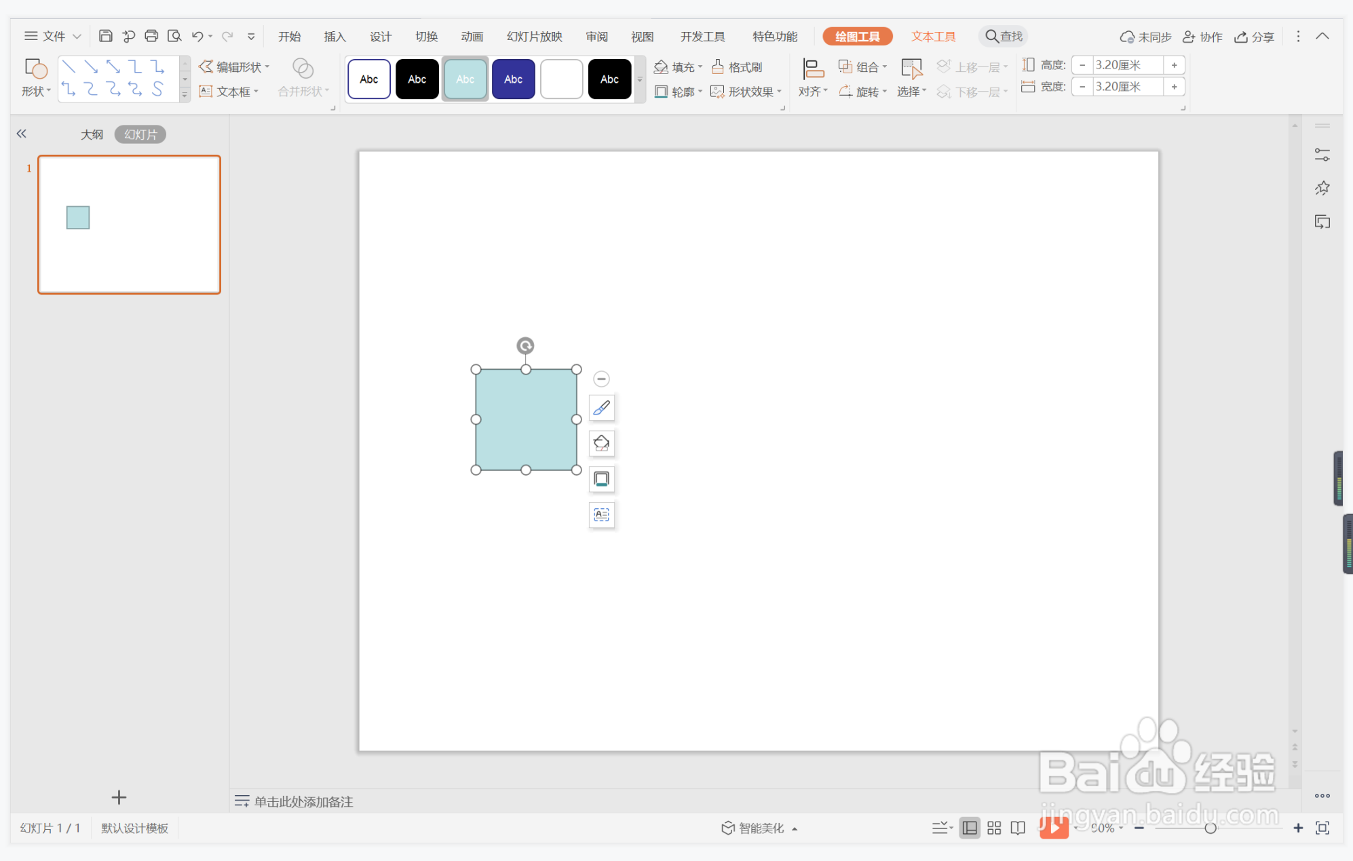The height and width of the screenshot is (861, 1353).
Task: Start slideshow with orange play button
Action: coord(1054,828)
